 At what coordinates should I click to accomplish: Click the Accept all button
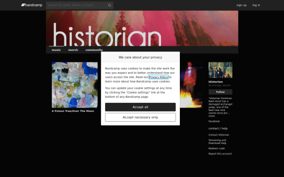(x=141, y=107)
